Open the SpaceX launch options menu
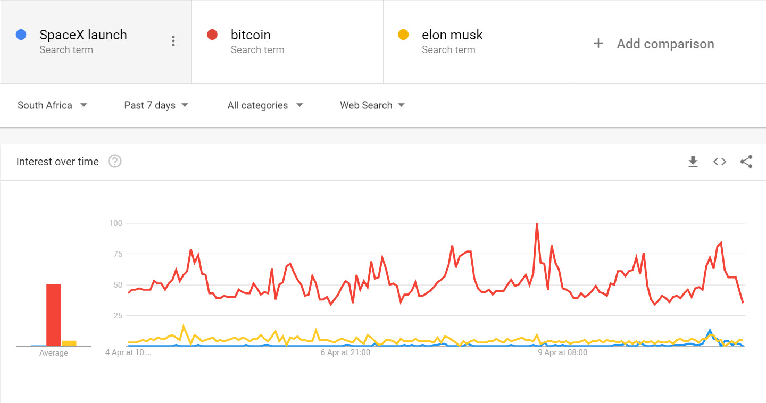The width and height of the screenshot is (766, 403). tap(173, 40)
